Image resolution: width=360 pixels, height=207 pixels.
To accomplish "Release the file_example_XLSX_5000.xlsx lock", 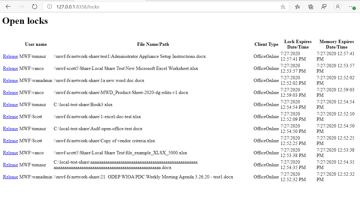I will click(11, 153).
